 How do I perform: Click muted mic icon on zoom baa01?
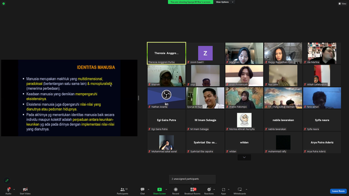pyautogui.click(x=188, y=62)
